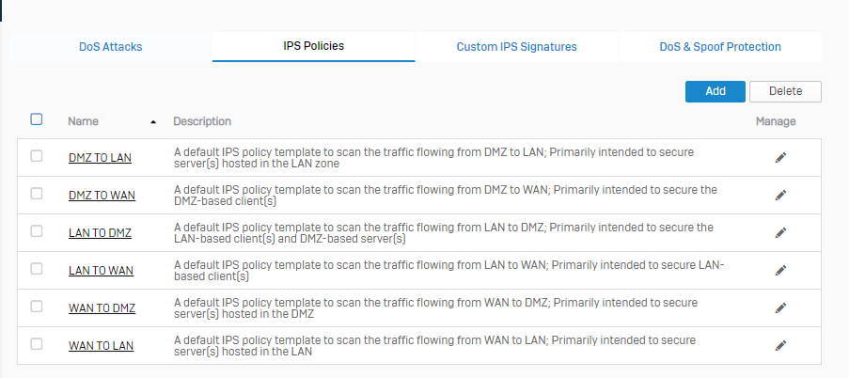This screenshot has height=378, width=849.
Task: Click the Add button
Action: [715, 91]
